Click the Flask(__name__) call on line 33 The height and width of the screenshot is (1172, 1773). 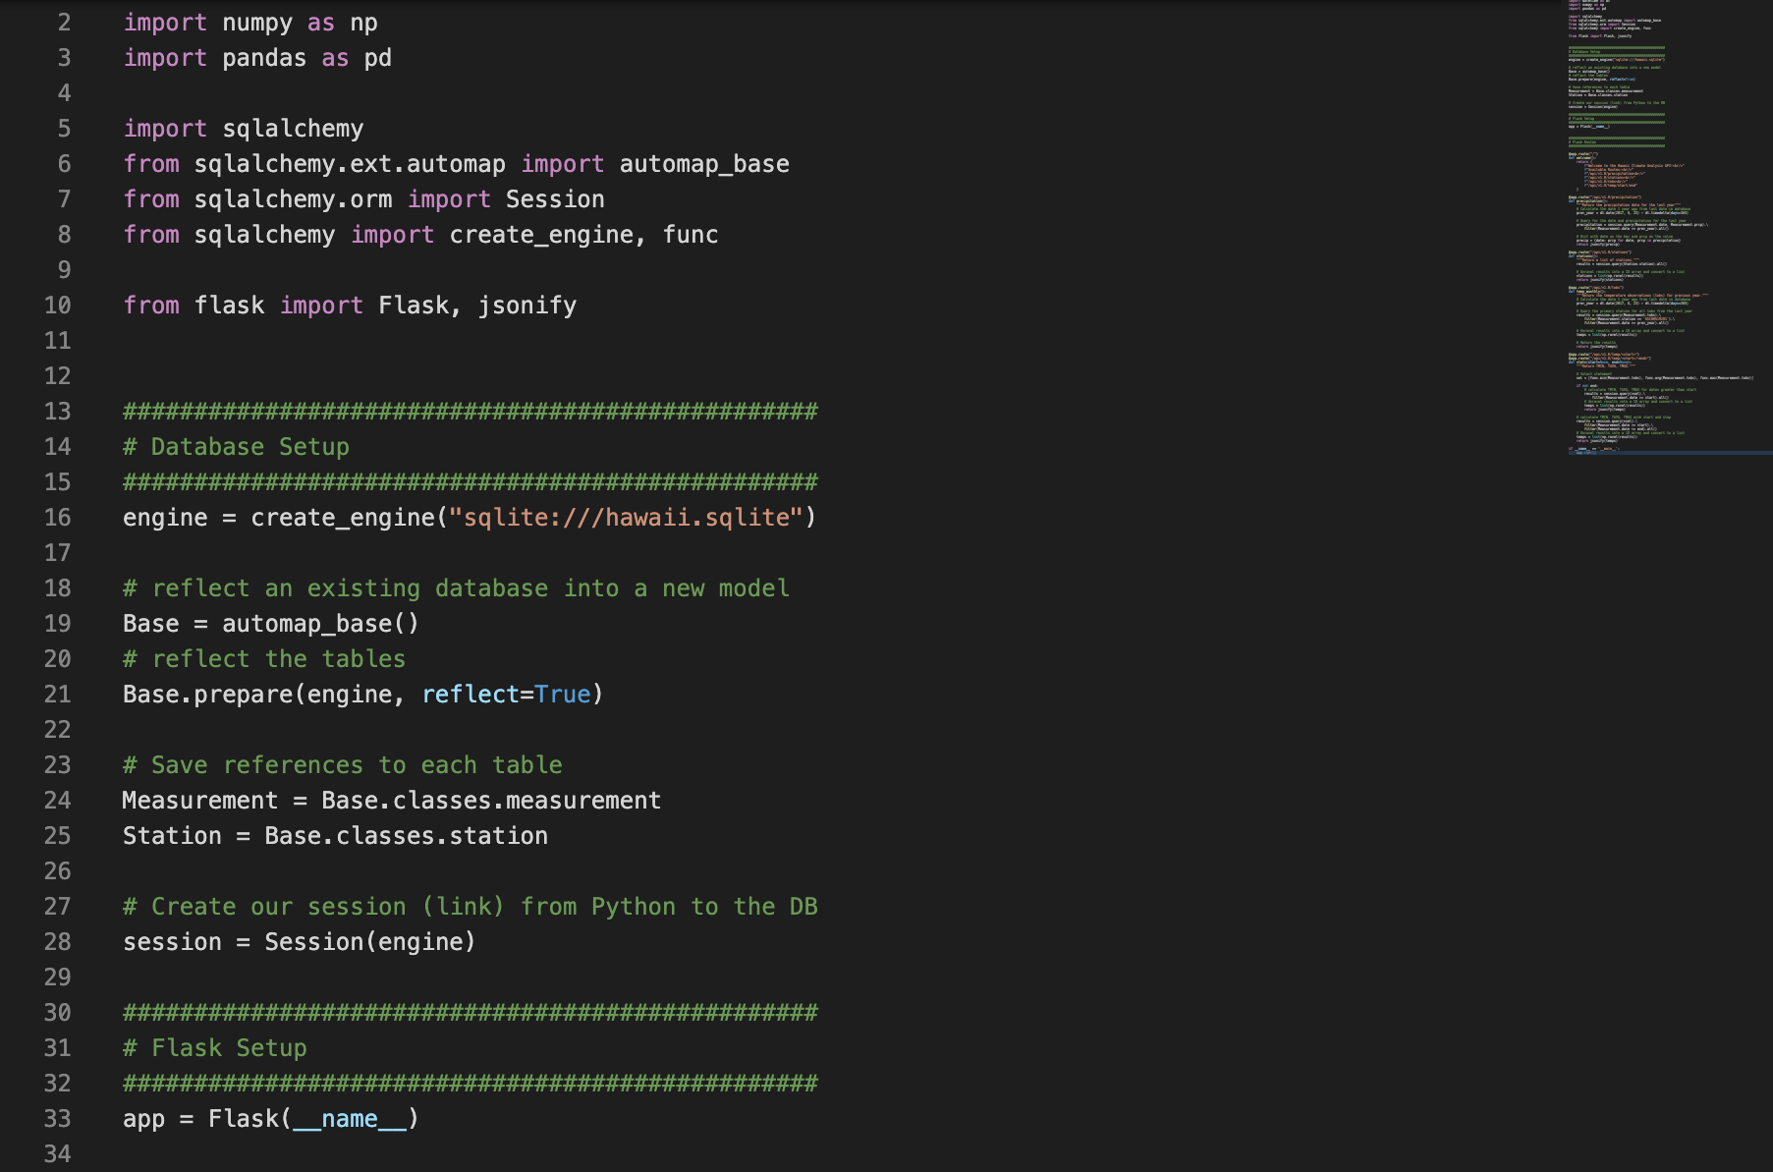tap(312, 1119)
